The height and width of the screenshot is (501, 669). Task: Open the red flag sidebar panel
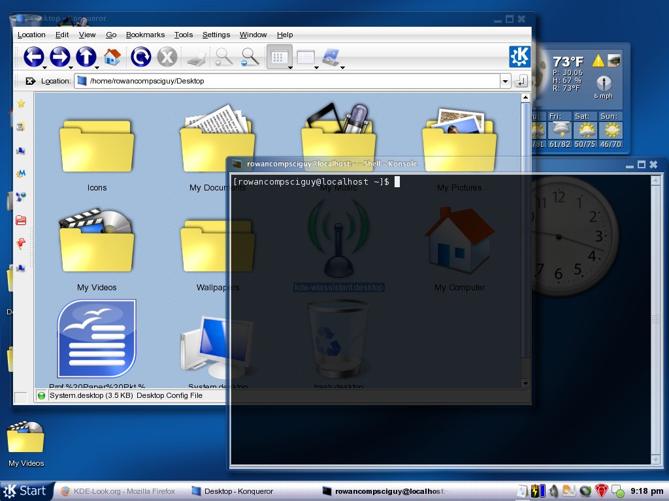21,243
